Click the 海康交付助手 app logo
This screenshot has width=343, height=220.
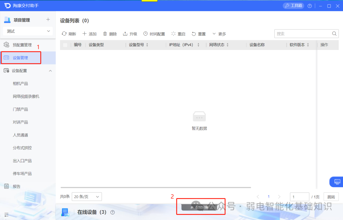(7, 5)
